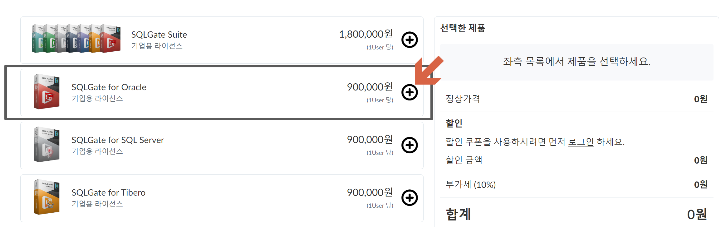The image size is (721, 227).
Task: Click the 합계 total amount row
Action: pyautogui.click(x=576, y=214)
